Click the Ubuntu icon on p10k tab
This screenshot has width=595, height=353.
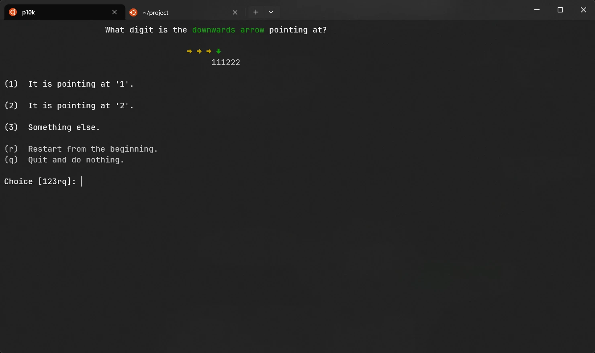(x=13, y=12)
